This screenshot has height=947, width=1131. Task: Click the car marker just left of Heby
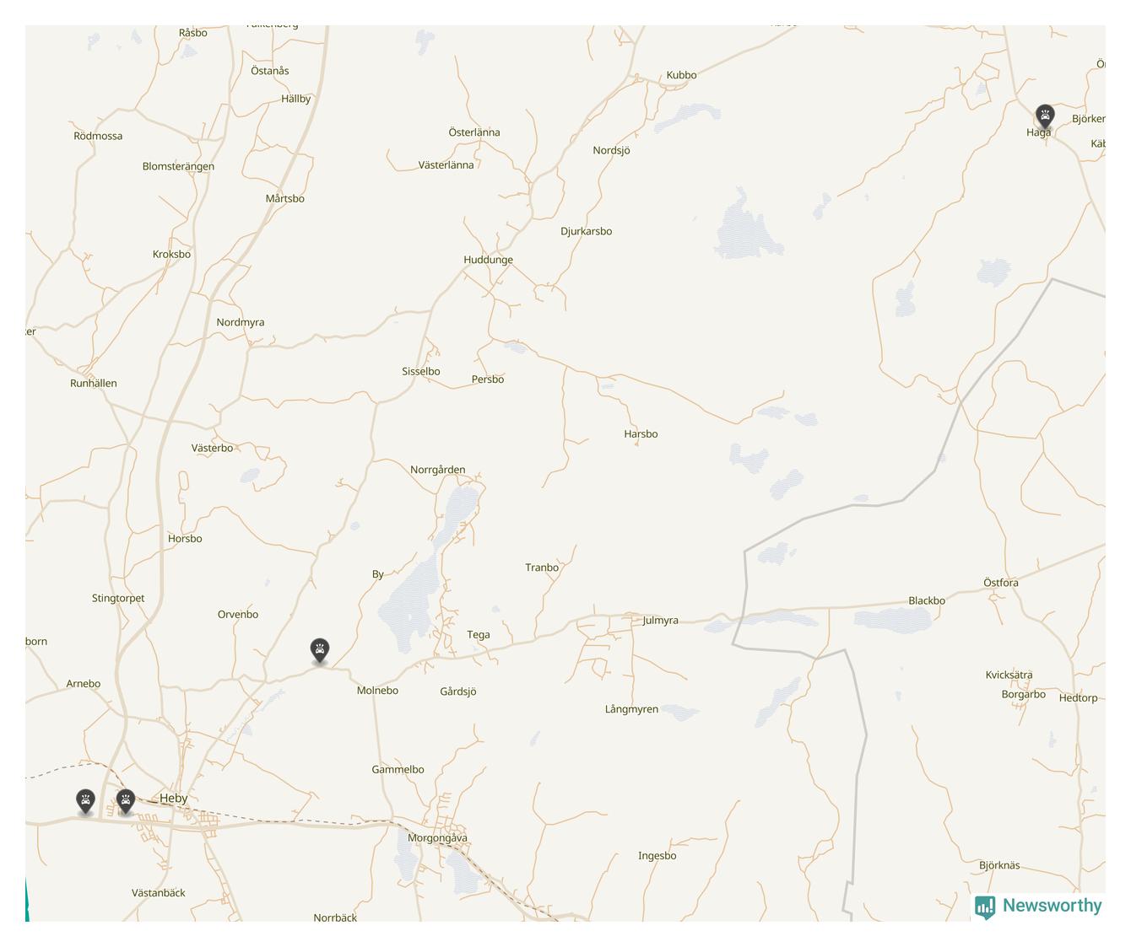coord(126,801)
